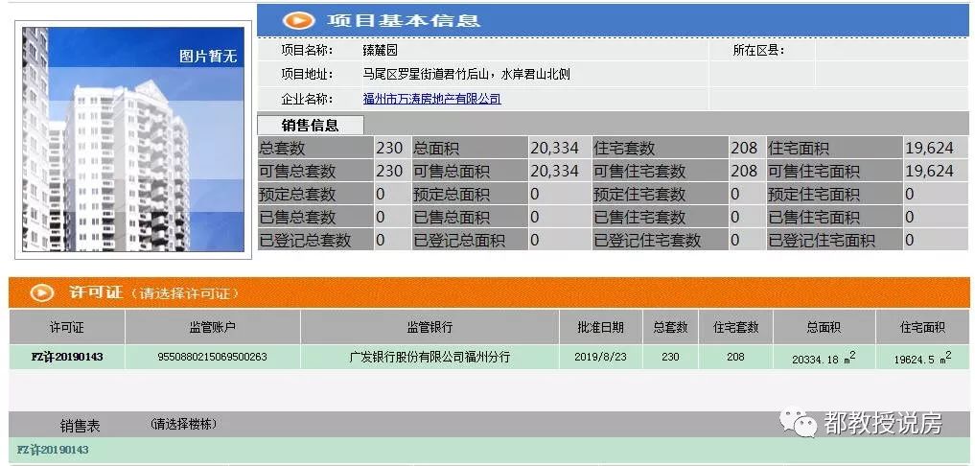This screenshot has width=975, height=466.
Task: Click the 已售总套数 label
Action: [297, 217]
